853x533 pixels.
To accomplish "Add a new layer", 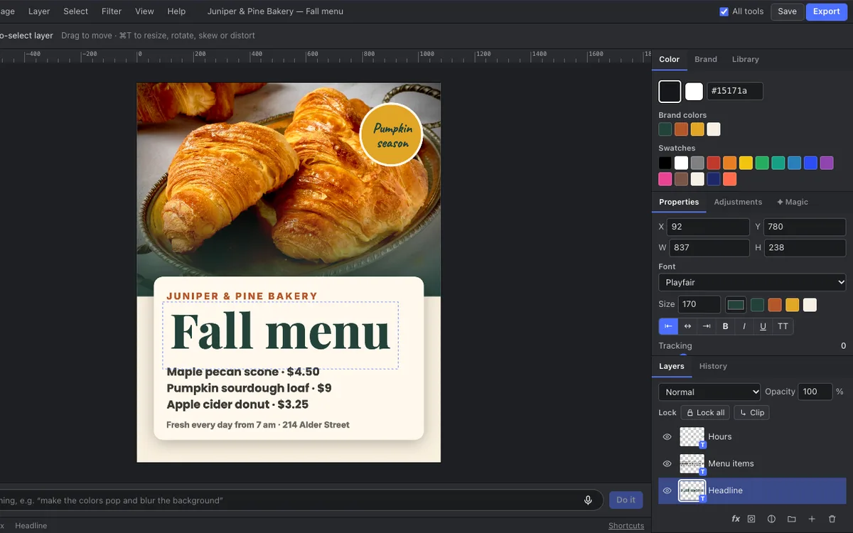I will tap(812, 519).
